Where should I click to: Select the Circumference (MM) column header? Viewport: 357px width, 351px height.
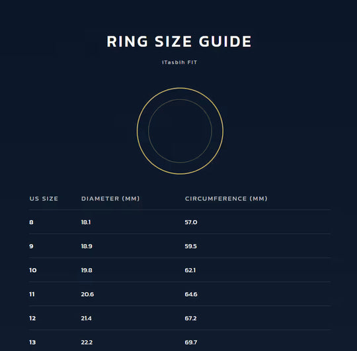point(226,199)
